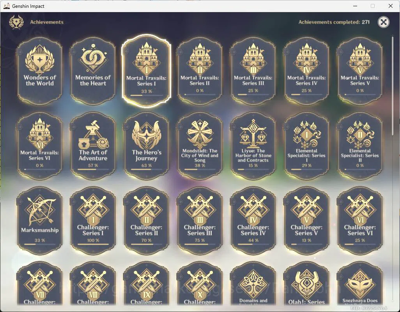
Task: Select Mortal Travails: Series I castle card
Action: 147,71
